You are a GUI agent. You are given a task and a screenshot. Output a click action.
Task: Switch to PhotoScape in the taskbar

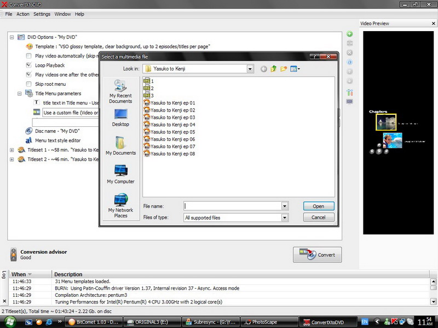click(269, 322)
